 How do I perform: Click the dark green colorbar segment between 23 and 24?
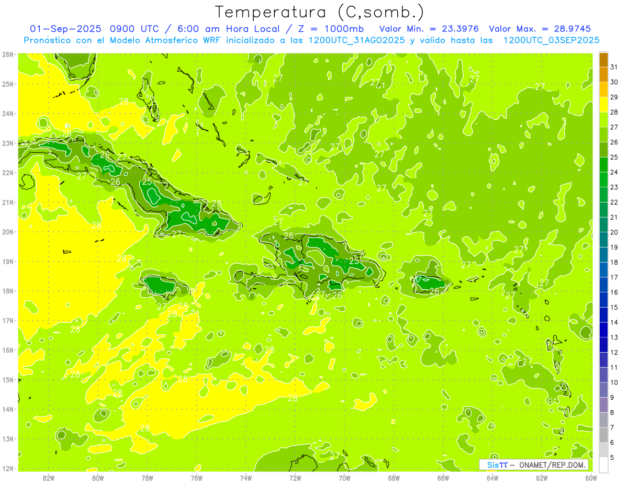tap(603, 179)
